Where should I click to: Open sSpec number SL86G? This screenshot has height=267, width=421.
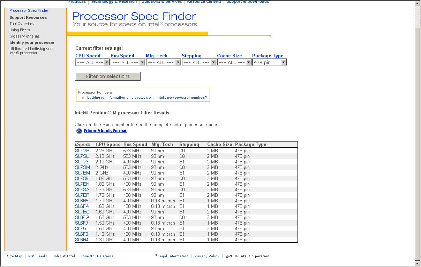click(82, 218)
